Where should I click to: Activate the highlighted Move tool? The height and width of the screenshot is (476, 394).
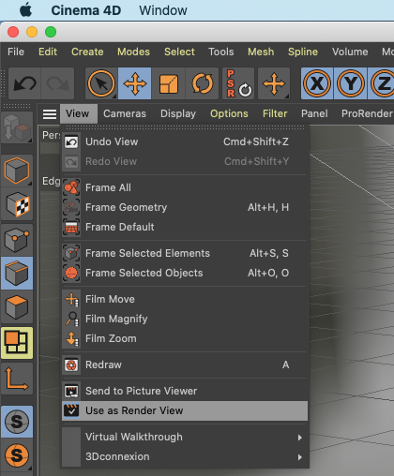click(134, 83)
